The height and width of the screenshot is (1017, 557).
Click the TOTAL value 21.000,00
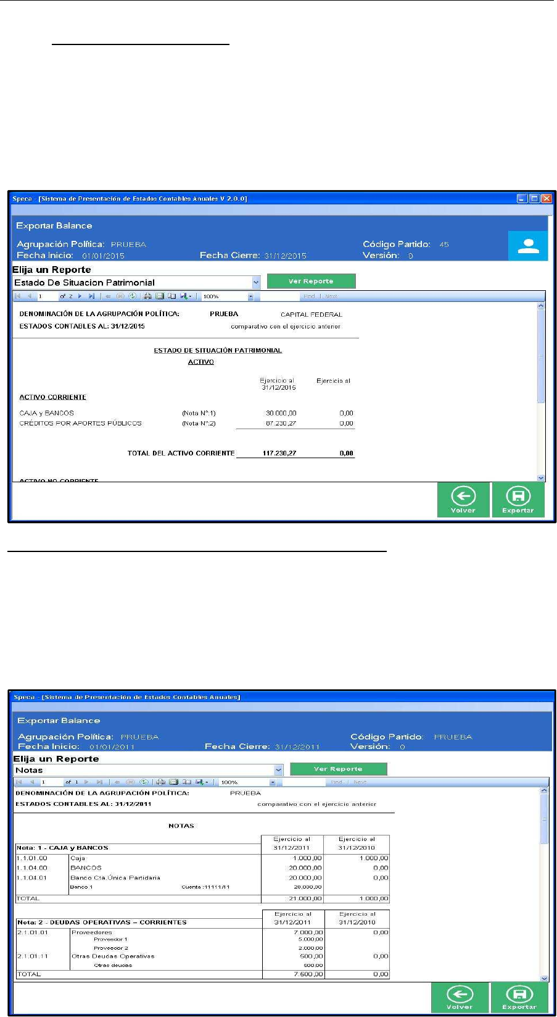tap(305, 898)
